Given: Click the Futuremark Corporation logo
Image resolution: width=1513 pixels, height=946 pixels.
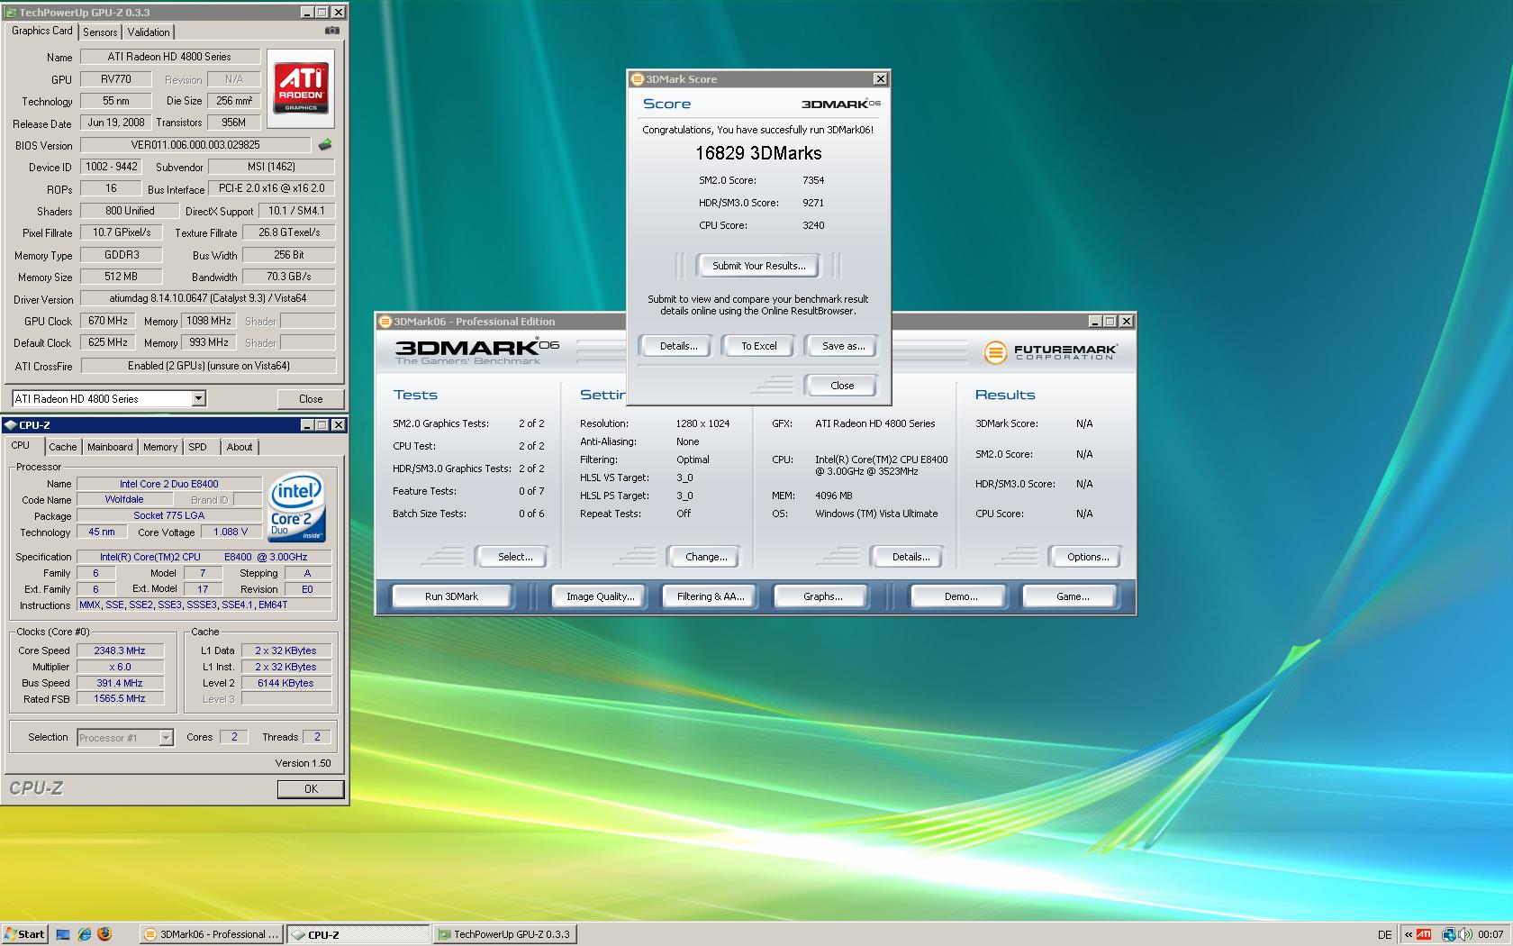Looking at the screenshot, I should point(1050,351).
